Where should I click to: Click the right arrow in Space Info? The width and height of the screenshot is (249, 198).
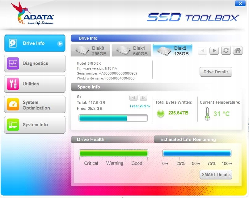143,97
